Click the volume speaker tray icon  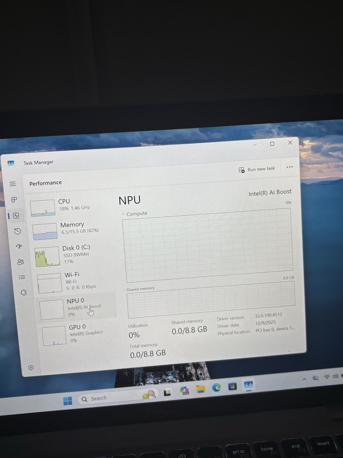(x=335, y=376)
